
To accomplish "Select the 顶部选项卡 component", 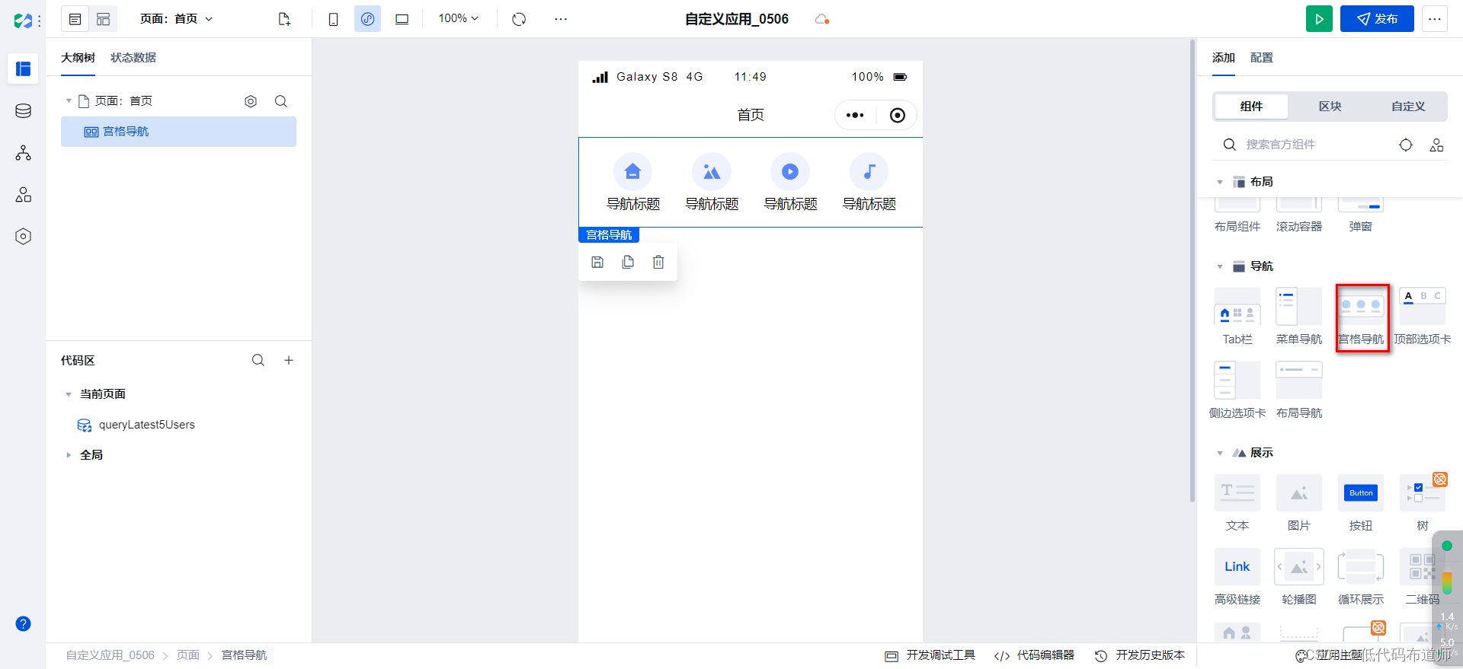I will 1423,317.
